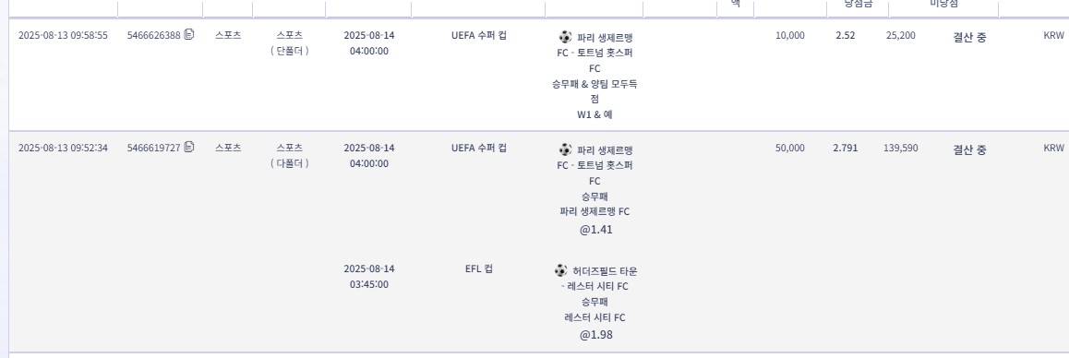Click the ( 다폴더 ) bet type label

point(289,163)
